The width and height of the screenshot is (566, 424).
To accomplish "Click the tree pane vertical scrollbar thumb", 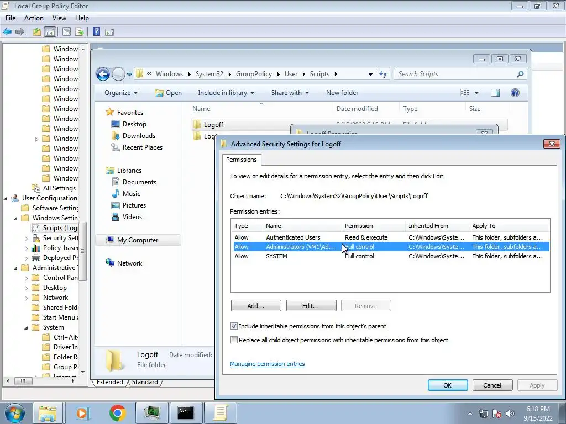I will [83, 251].
